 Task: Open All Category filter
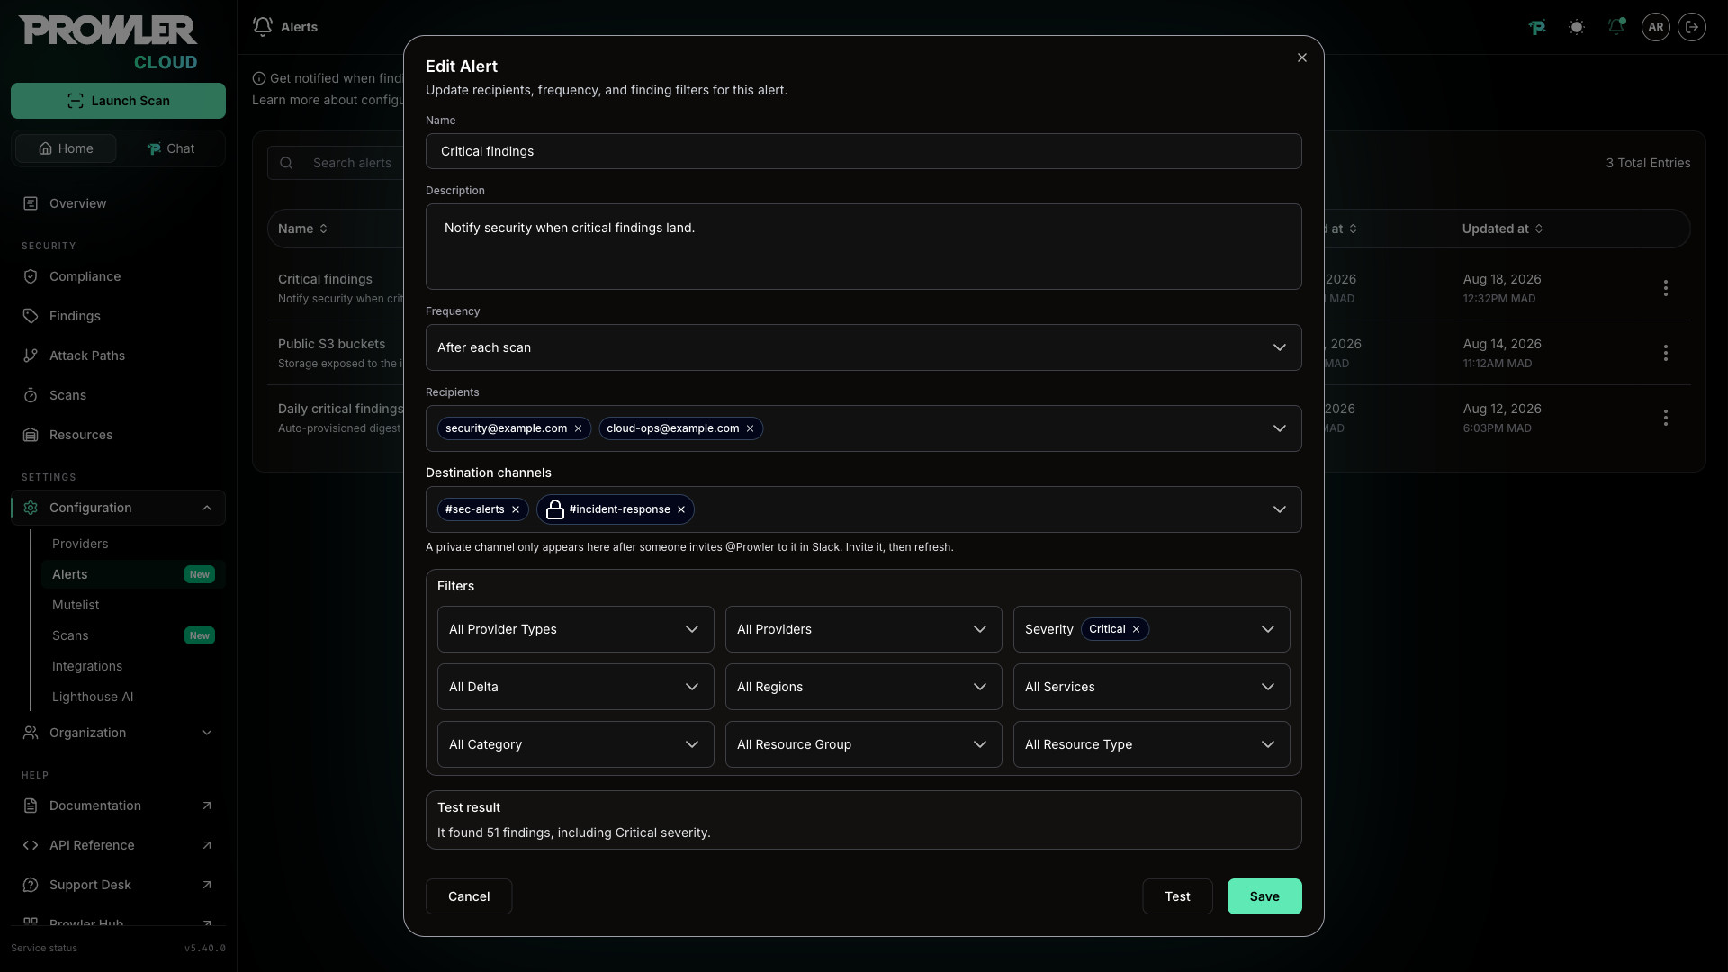(575, 744)
